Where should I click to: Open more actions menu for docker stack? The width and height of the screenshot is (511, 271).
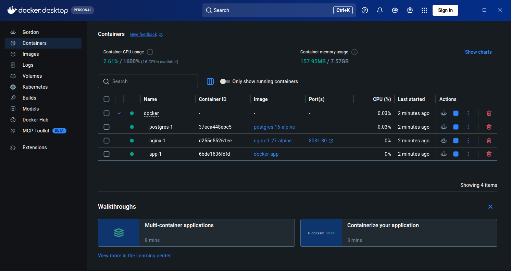tap(468, 113)
